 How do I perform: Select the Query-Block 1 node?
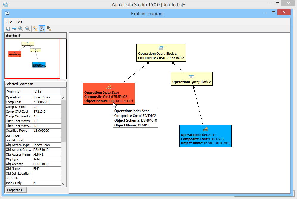click(161, 53)
